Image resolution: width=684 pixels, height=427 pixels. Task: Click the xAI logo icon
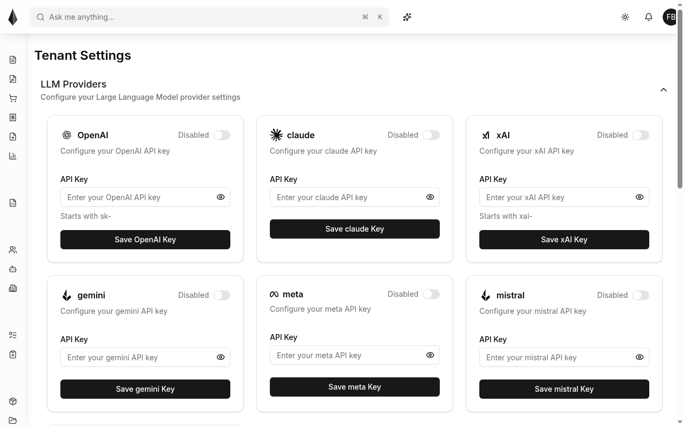pos(486,135)
